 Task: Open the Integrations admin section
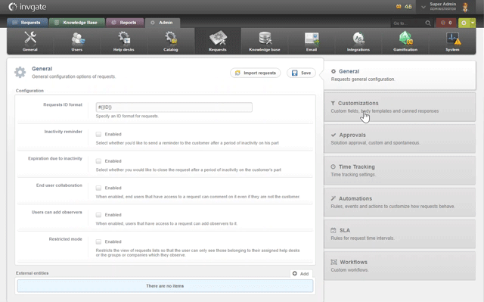click(x=358, y=42)
